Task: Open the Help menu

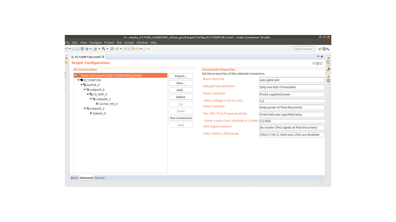Action: (154, 42)
